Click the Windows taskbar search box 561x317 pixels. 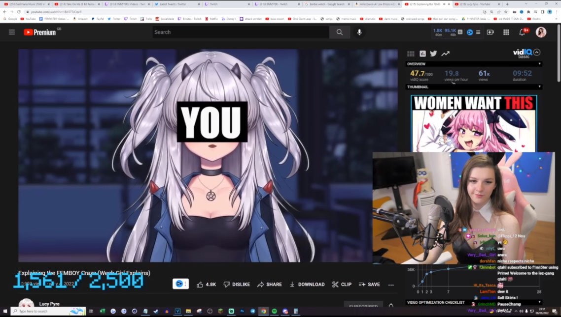pos(48,311)
